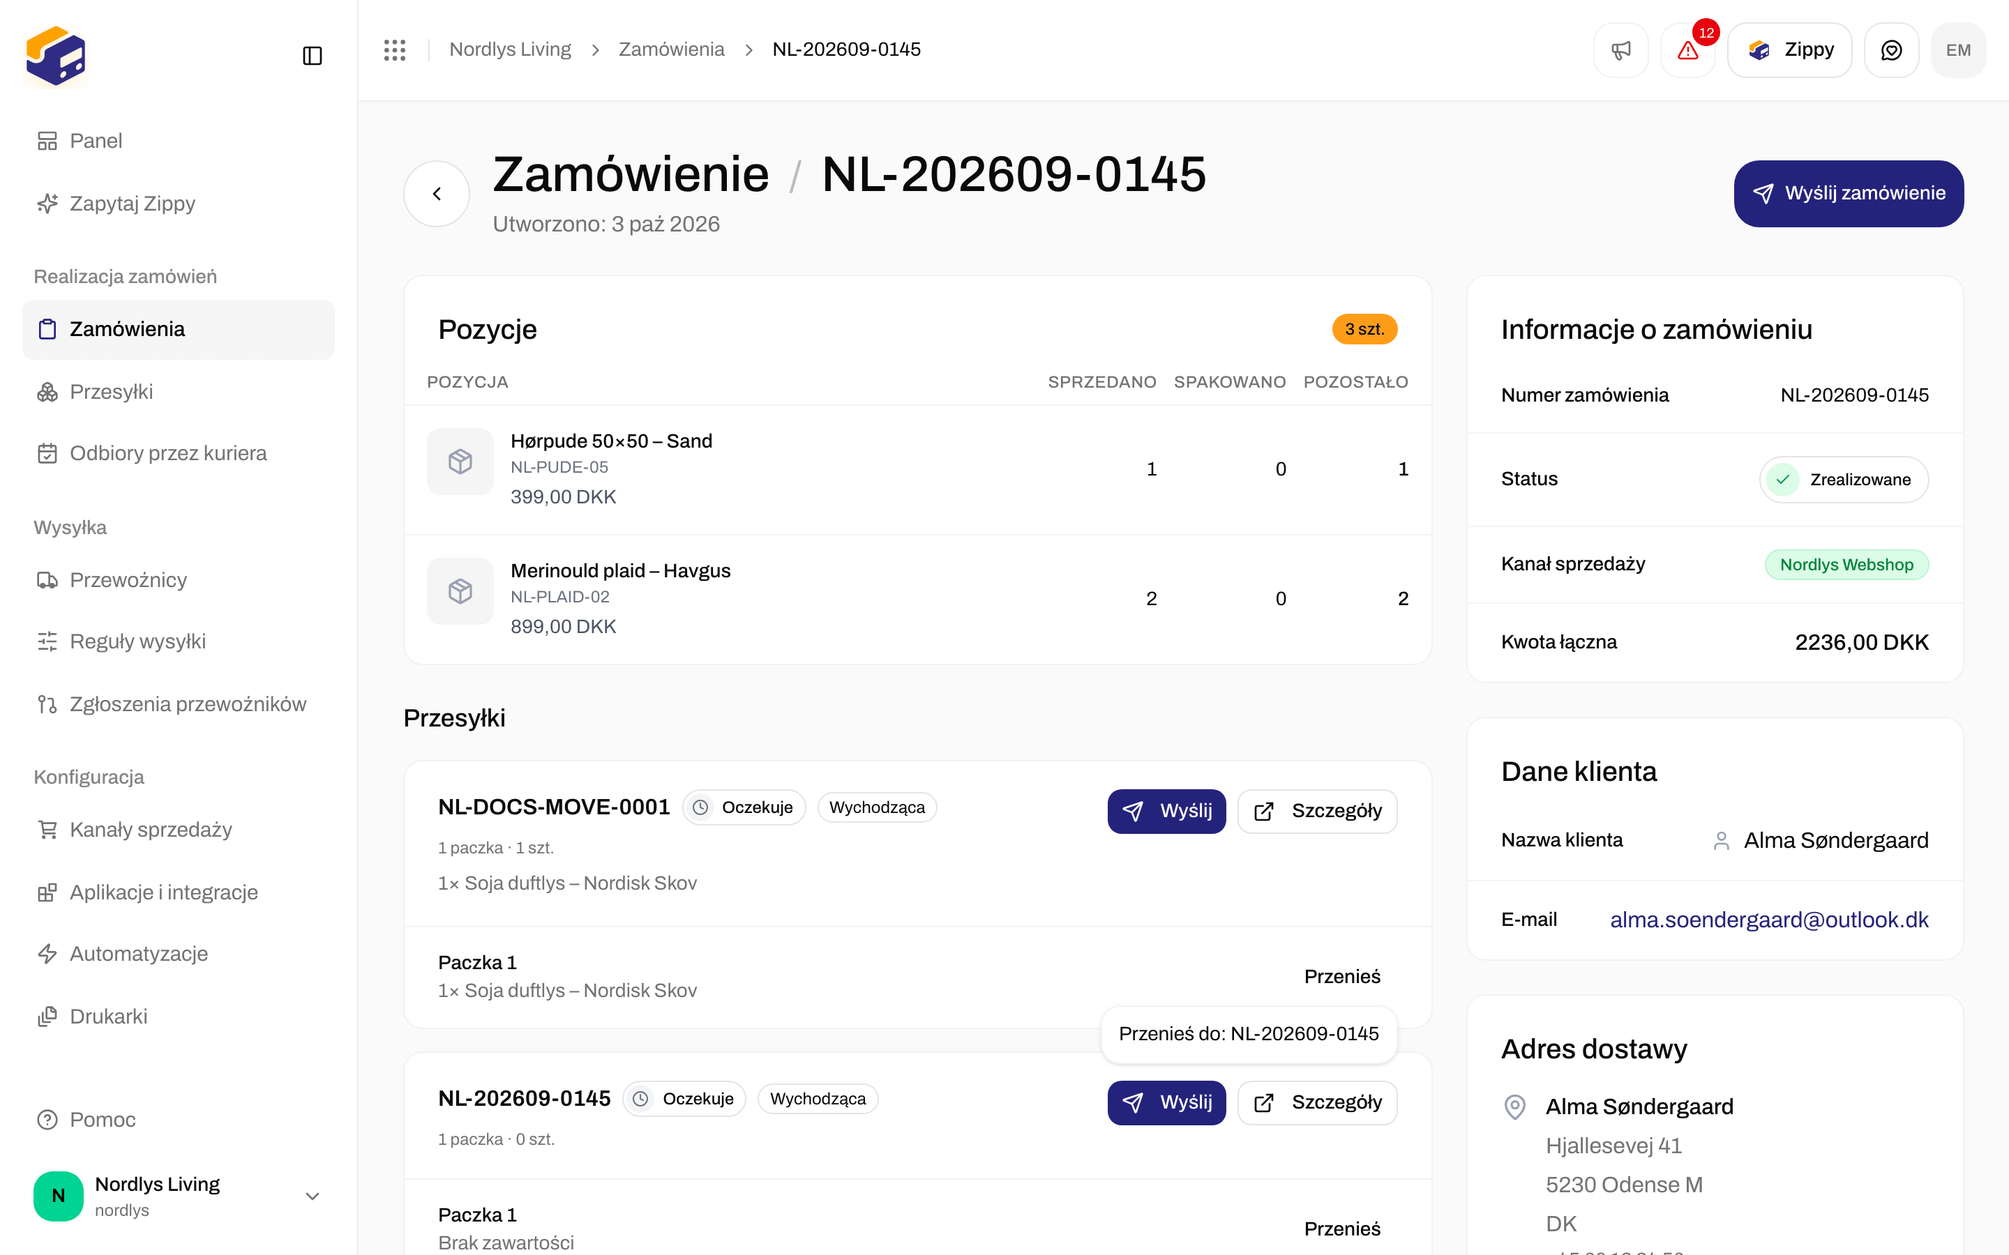Open Szczegóły for shipment NL-DOCS-MOVE-0001
Viewport: 2009px width, 1255px height.
[1318, 811]
